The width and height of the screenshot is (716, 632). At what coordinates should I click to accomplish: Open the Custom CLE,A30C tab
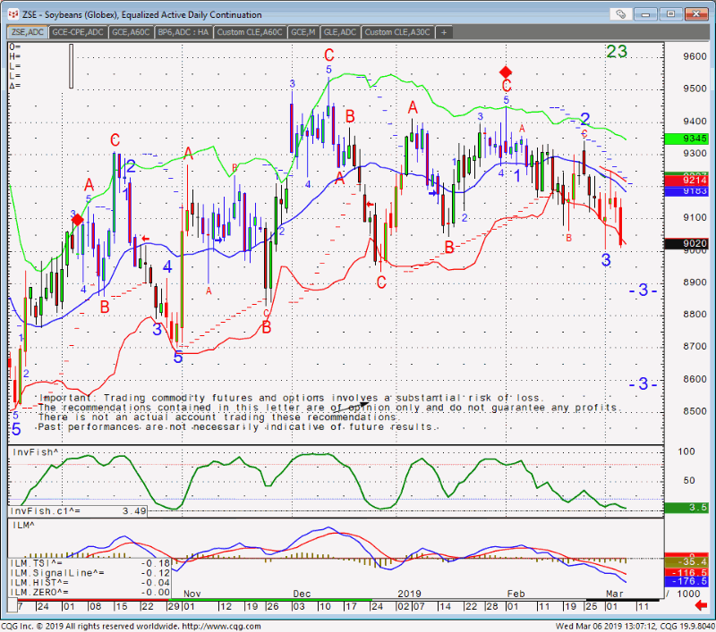(396, 32)
